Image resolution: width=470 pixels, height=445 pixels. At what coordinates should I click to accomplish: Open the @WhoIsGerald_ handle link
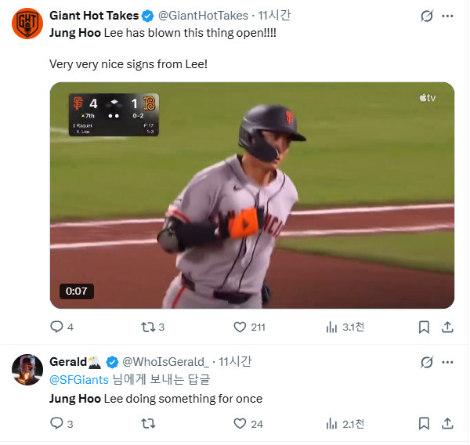tap(165, 361)
